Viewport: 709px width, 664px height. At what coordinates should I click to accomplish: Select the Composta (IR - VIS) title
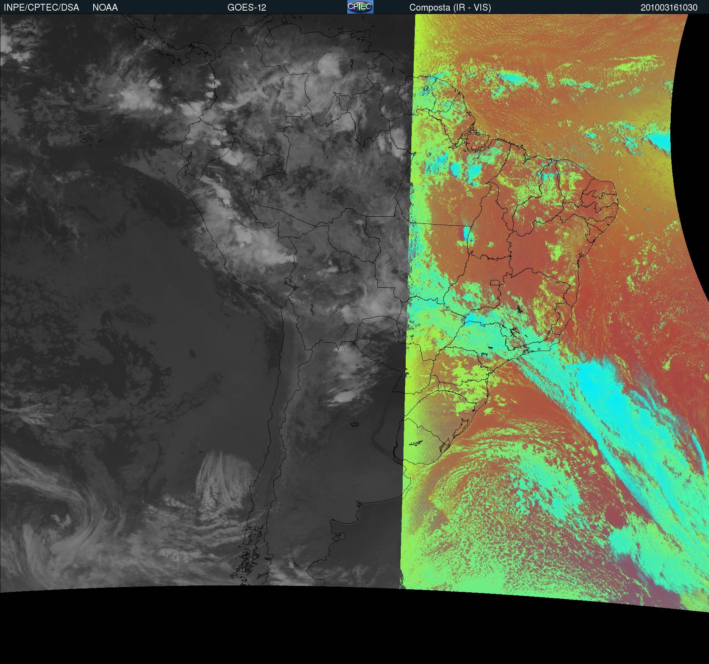pyautogui.click(x=450, y=8)
